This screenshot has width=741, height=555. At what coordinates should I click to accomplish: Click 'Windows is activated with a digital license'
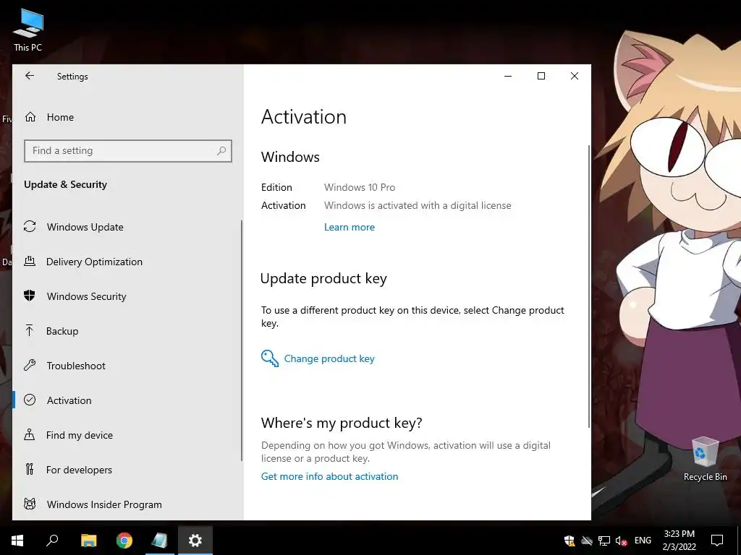[418, 205]
